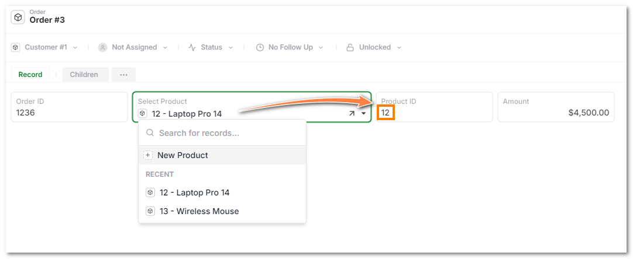The image size is (633, 259).
Task: Click the Unlocked padlock icon
Action: pos(350,47)
